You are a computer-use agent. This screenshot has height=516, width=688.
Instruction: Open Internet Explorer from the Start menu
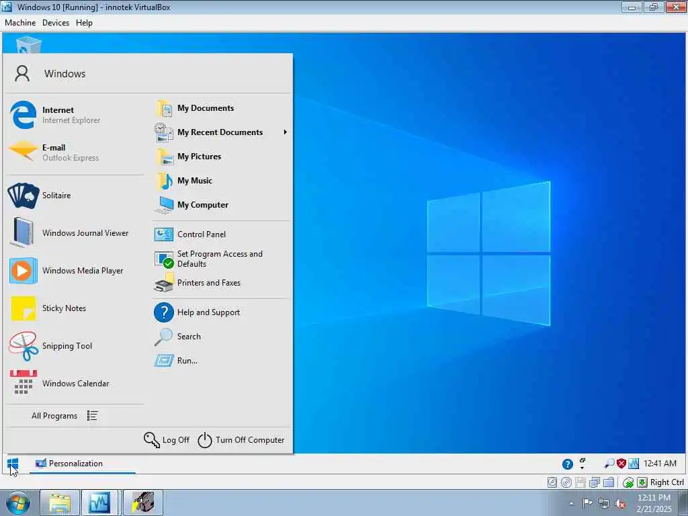(x=75, y=115)
